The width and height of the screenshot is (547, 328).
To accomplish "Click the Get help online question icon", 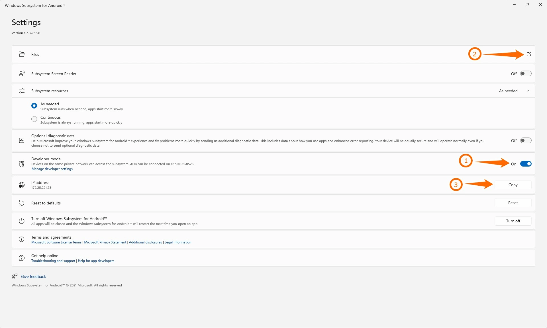I will pos(22,258).
